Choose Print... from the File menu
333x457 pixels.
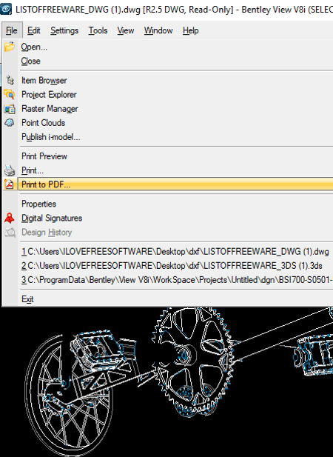pyautogui.click(x=168, y=170)
